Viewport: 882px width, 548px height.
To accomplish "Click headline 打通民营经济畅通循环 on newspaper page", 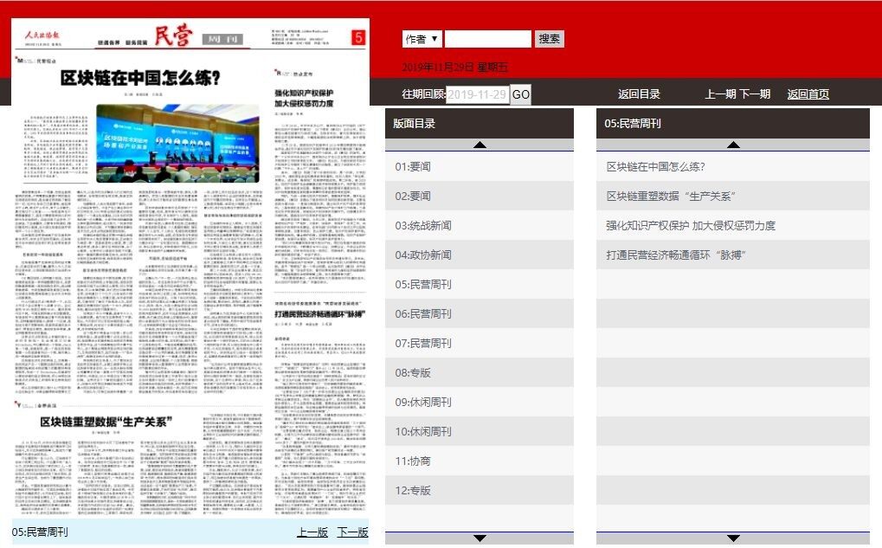I will [319, 314].
